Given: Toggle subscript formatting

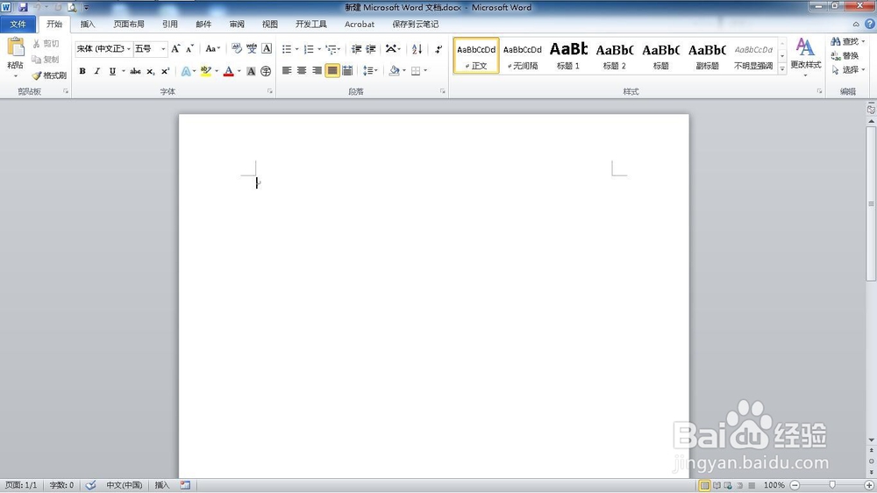Looking at the screenshot, I should [x=151, y=71].
